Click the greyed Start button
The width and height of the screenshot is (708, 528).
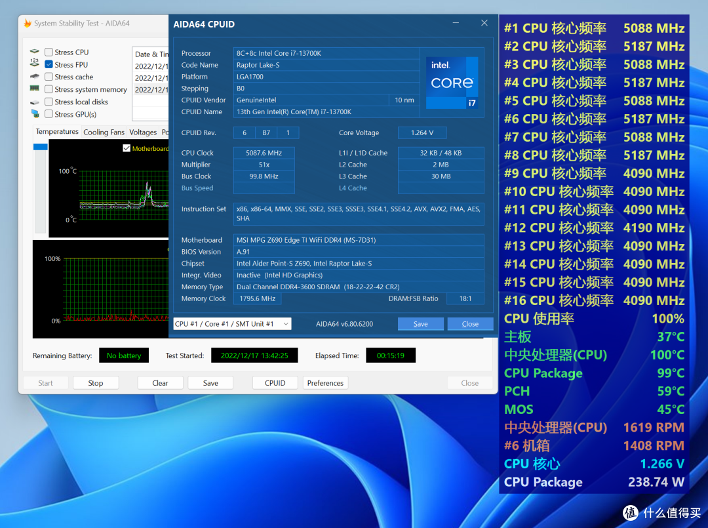coord(45,382)
